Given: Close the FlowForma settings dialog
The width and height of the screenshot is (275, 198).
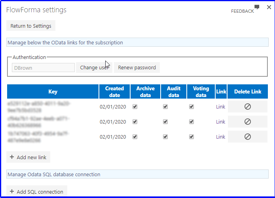Looking at the screenshot, I should (269, 7).
